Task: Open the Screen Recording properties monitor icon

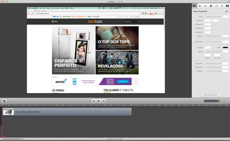Action: click(206, 6)
